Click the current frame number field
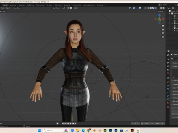178x133 pixels. coord(136,123)
